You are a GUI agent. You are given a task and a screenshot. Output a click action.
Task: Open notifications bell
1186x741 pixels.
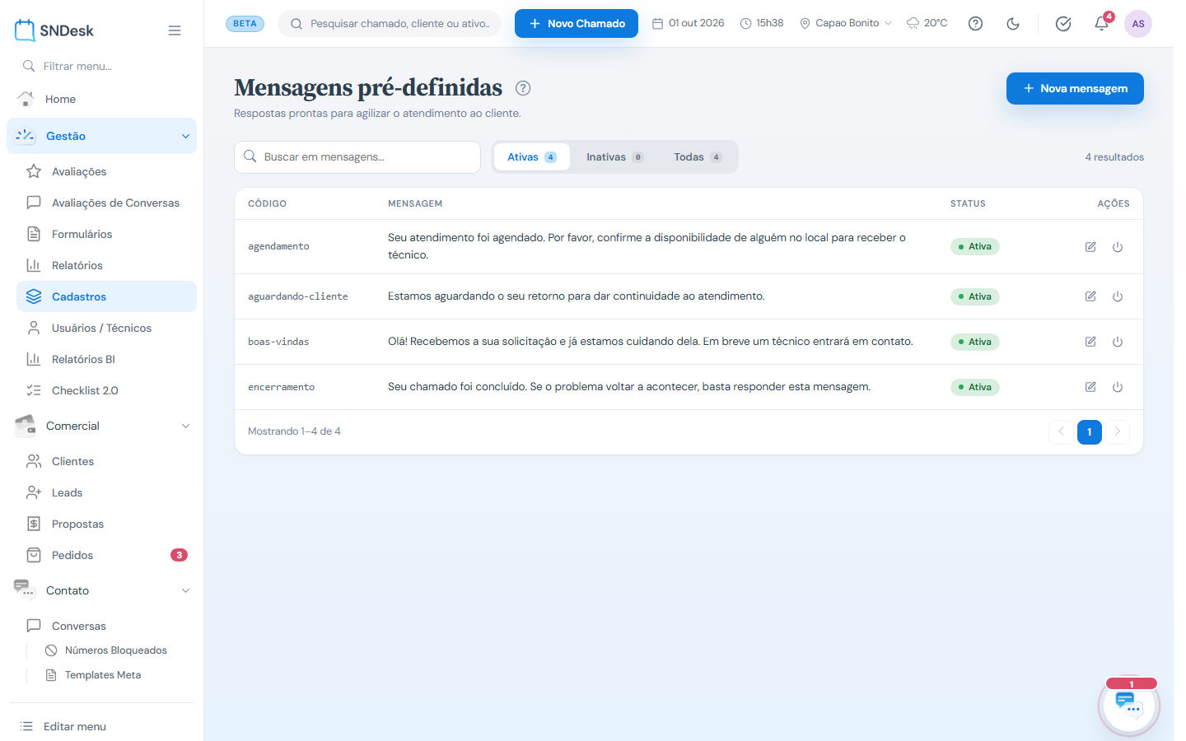(x=1101, y=24)
